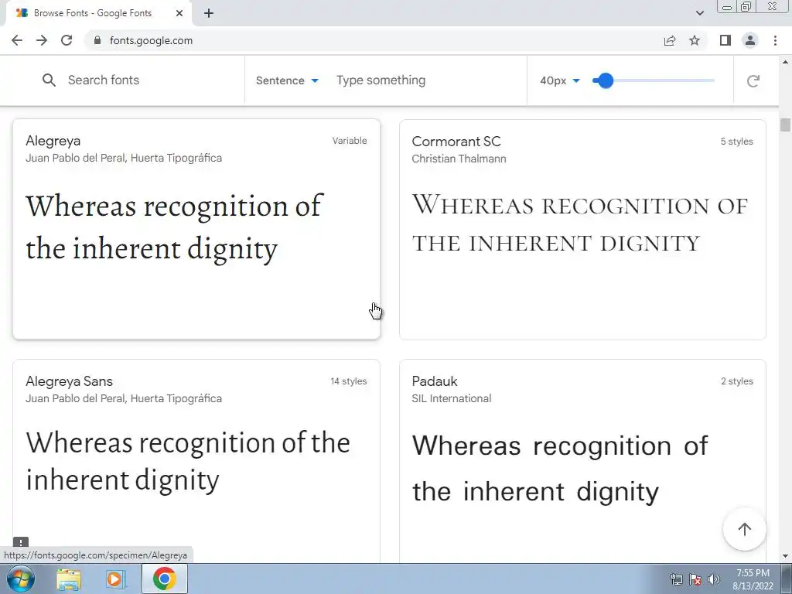Open the Alegreya font card
The height and width of the screenshot is (594, 792).
(x=196, y=229)
